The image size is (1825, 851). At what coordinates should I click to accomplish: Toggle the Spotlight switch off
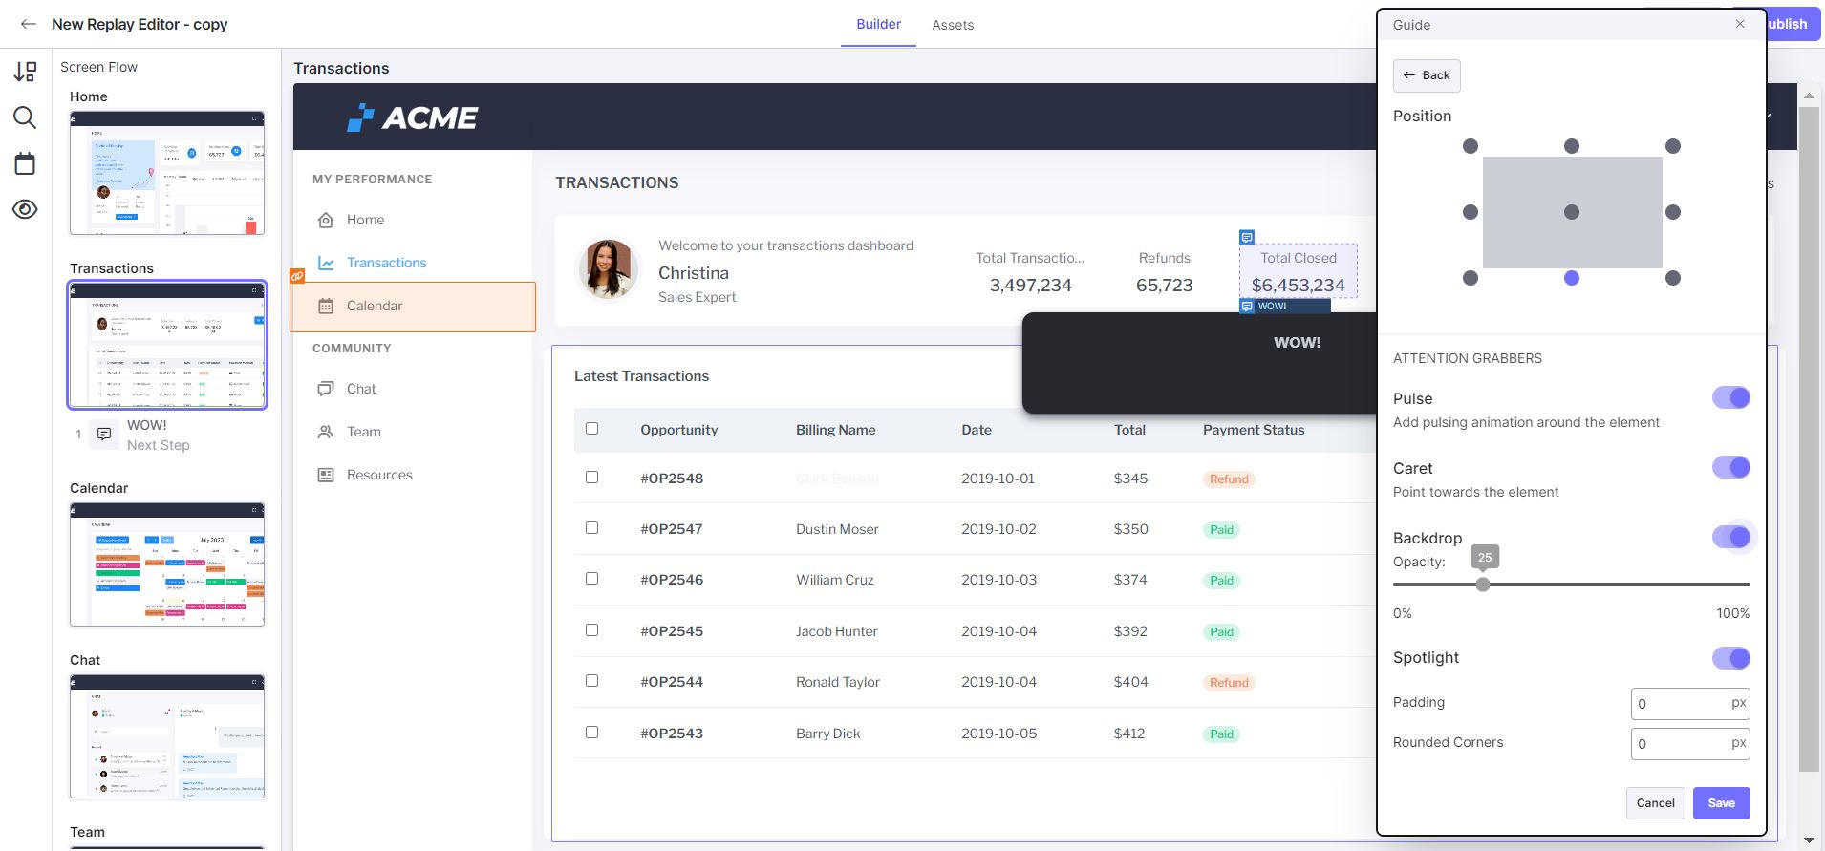tap(1730, 658)
